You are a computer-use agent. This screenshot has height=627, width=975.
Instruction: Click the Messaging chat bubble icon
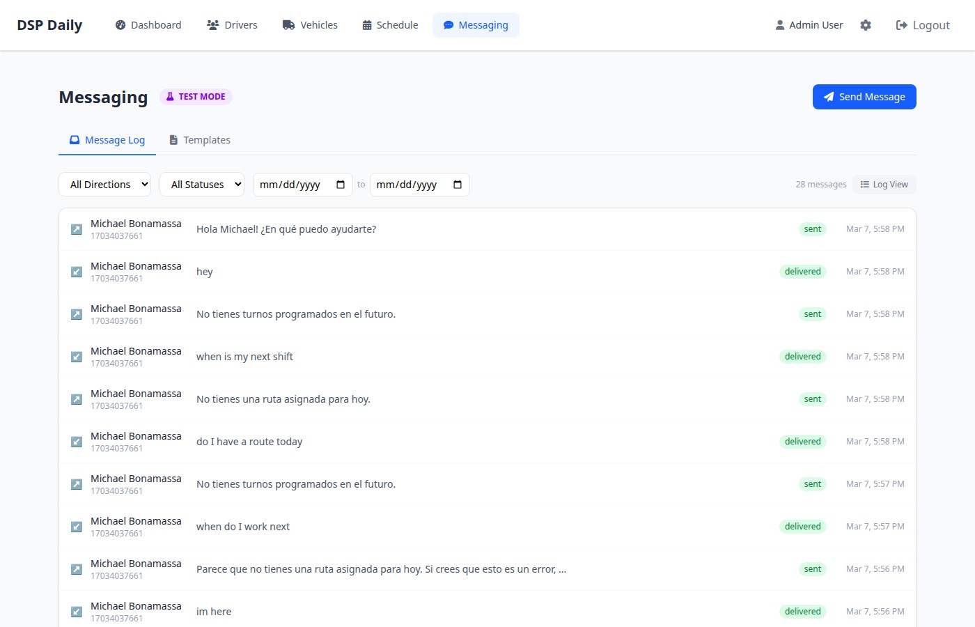[448, 24]
